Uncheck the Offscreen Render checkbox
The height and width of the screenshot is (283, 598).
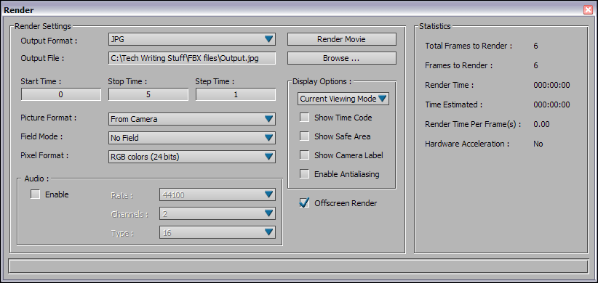click(x=304, y=203)
